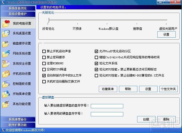Open 开机启动设置 page

tap(18, 74)
